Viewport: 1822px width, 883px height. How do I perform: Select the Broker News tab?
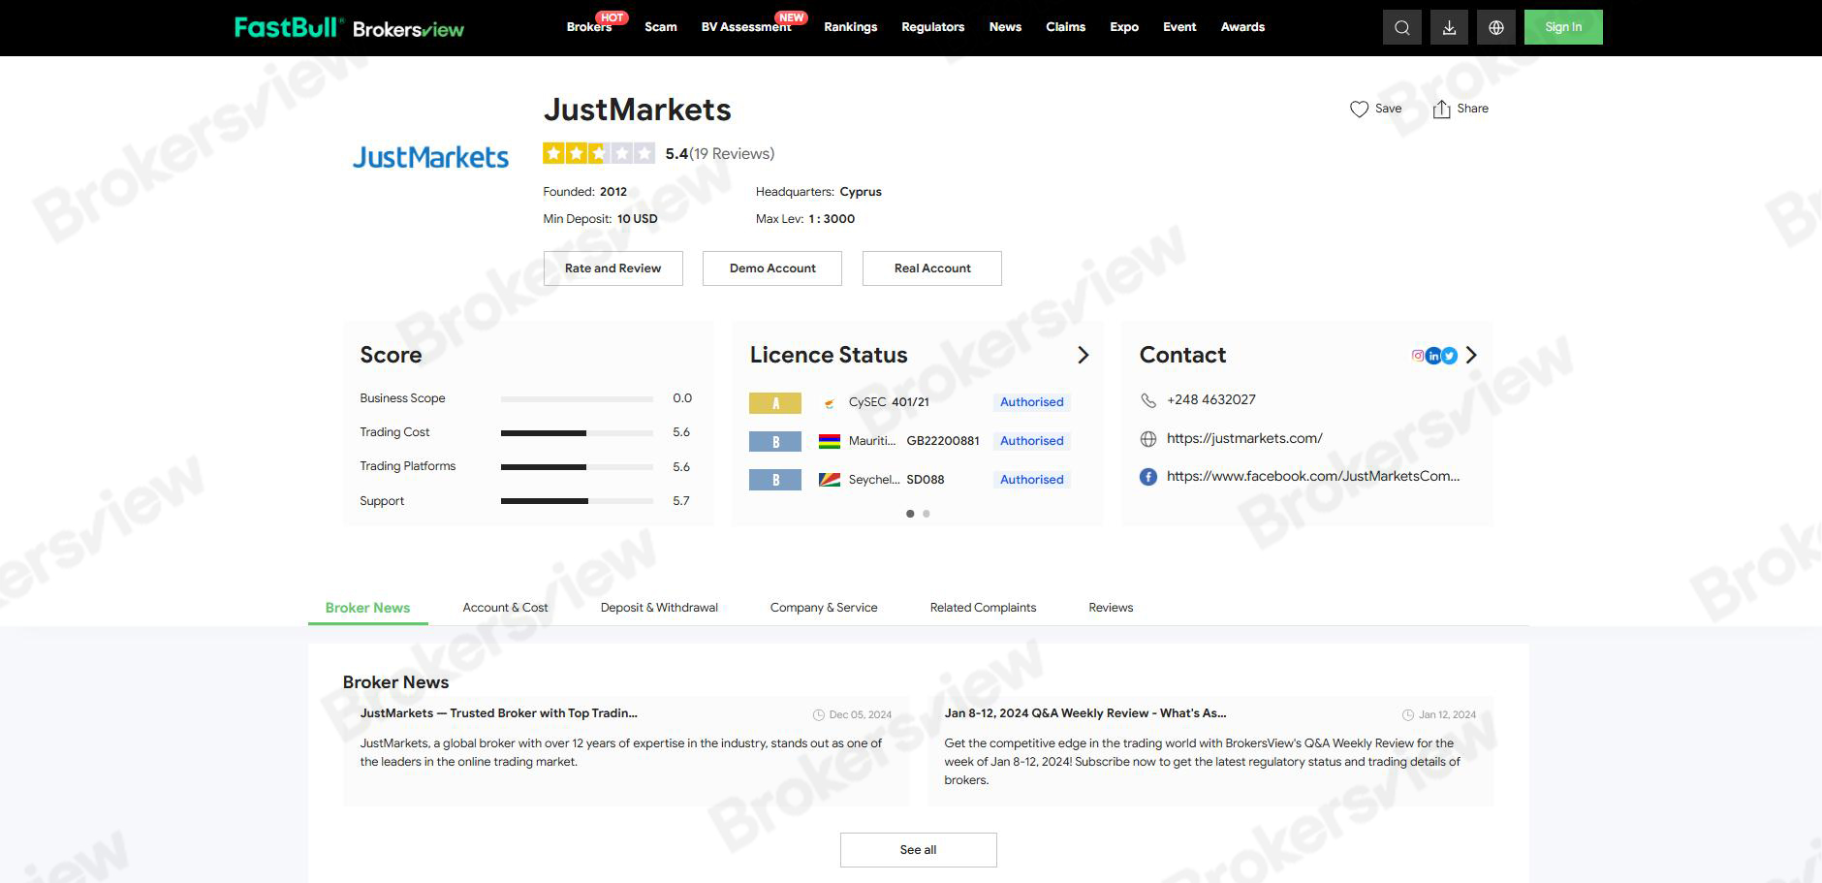point(367,608)
